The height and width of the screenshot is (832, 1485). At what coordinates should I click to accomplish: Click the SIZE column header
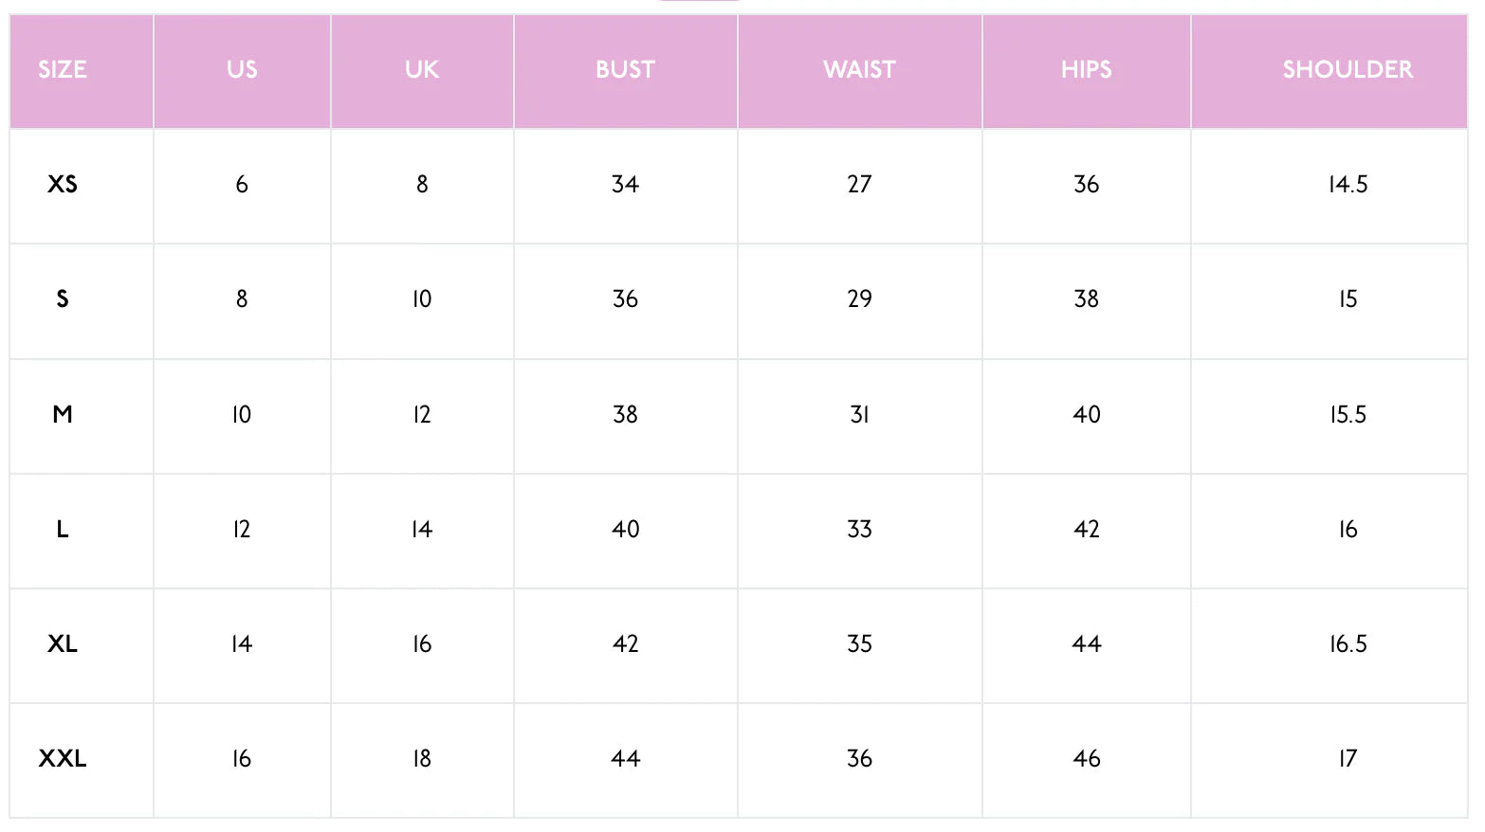click(63, 69)
